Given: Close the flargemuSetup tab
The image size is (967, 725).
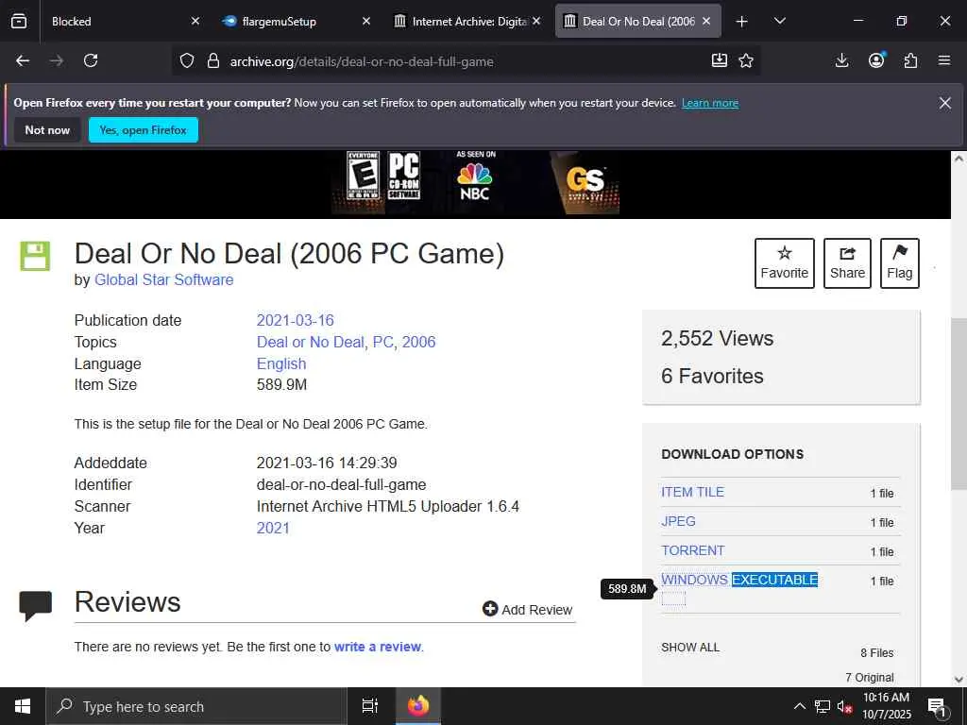Looking at the screenshot, I should 366,21.
